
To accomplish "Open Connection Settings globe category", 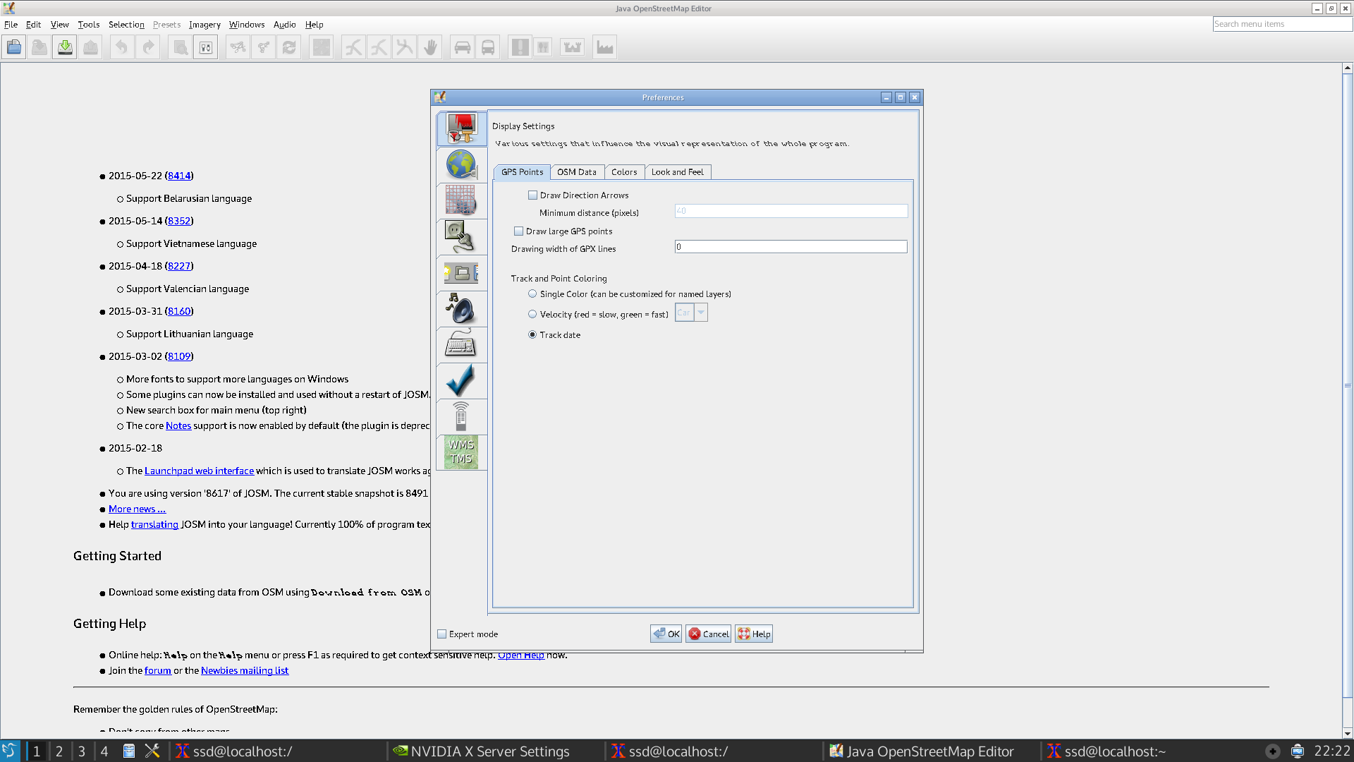I will [462, 165].
